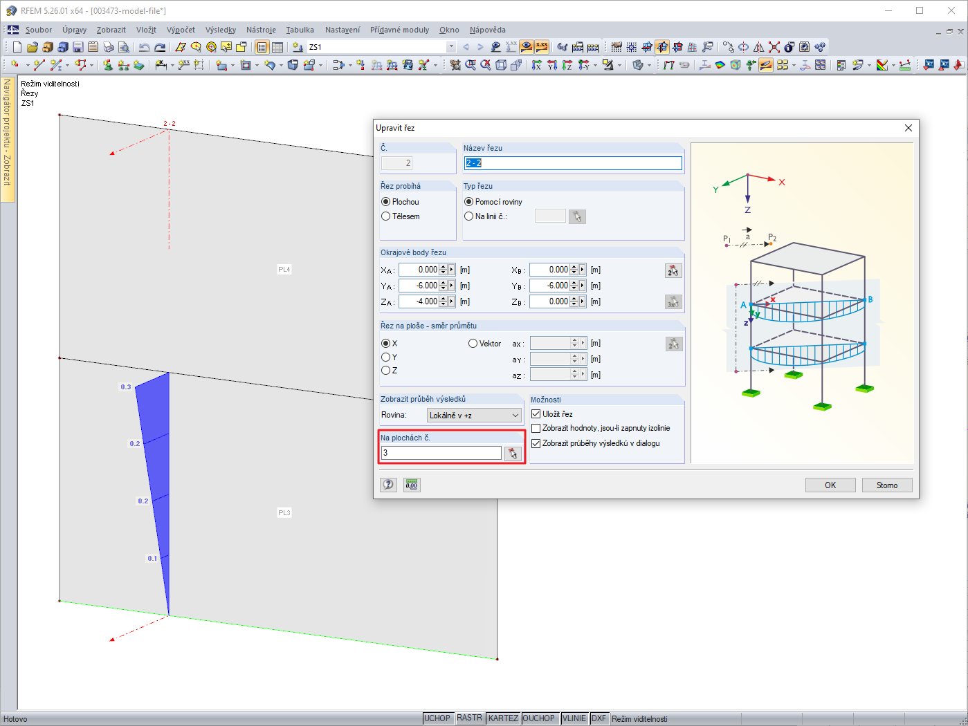Screen dimensions: 968x726
Task: Open the Soubor menu
Action: [39, 30]
